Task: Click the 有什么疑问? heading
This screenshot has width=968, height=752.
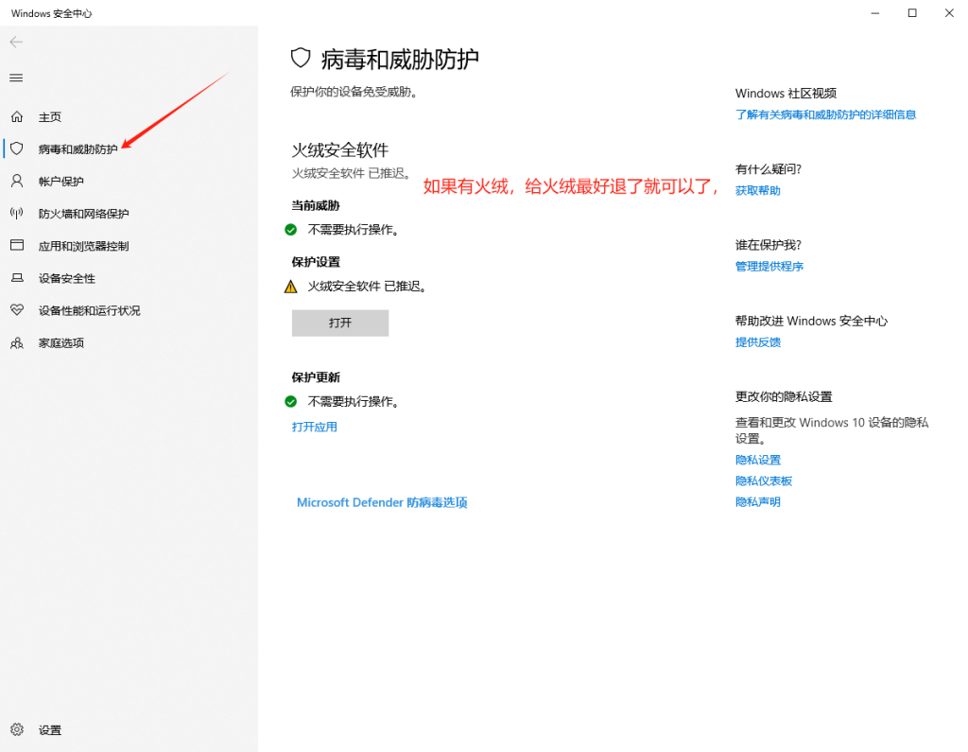Action: pos(768,169)
